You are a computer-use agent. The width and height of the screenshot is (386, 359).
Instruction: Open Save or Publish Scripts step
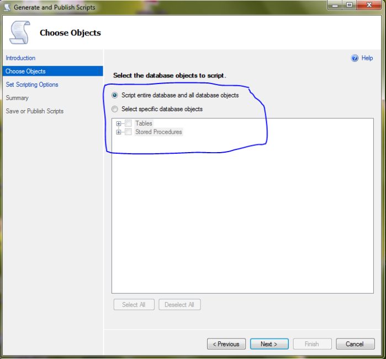[35, 111]
